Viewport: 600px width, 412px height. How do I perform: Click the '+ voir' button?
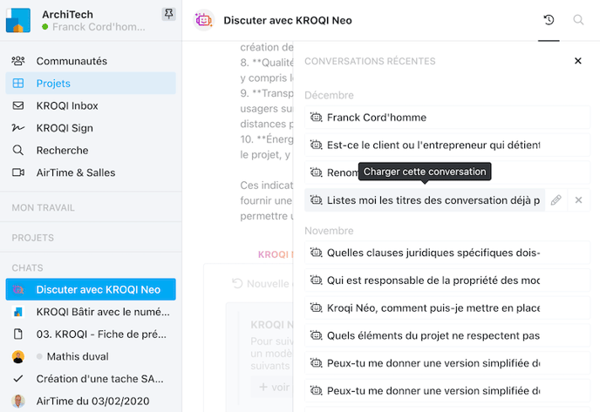pyautogui.click(x=274, y=387)
